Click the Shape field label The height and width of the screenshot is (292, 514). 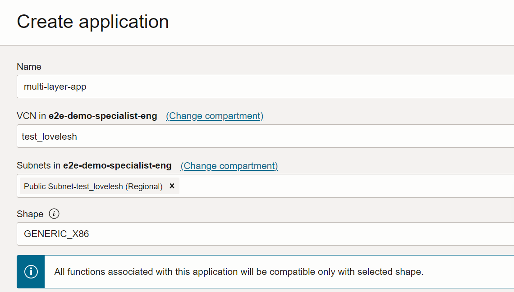[x=31, y=214]
